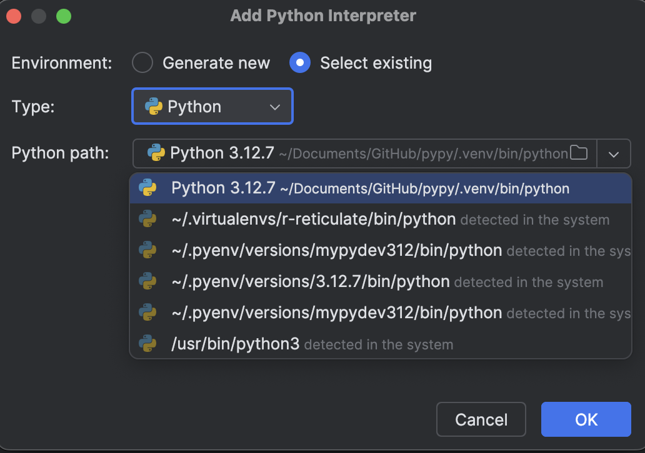This screenshot has width=645, height=453.
Task: Expand the Python path dropdown chevron
Action: pyautogui.click(x=614, y=153)
